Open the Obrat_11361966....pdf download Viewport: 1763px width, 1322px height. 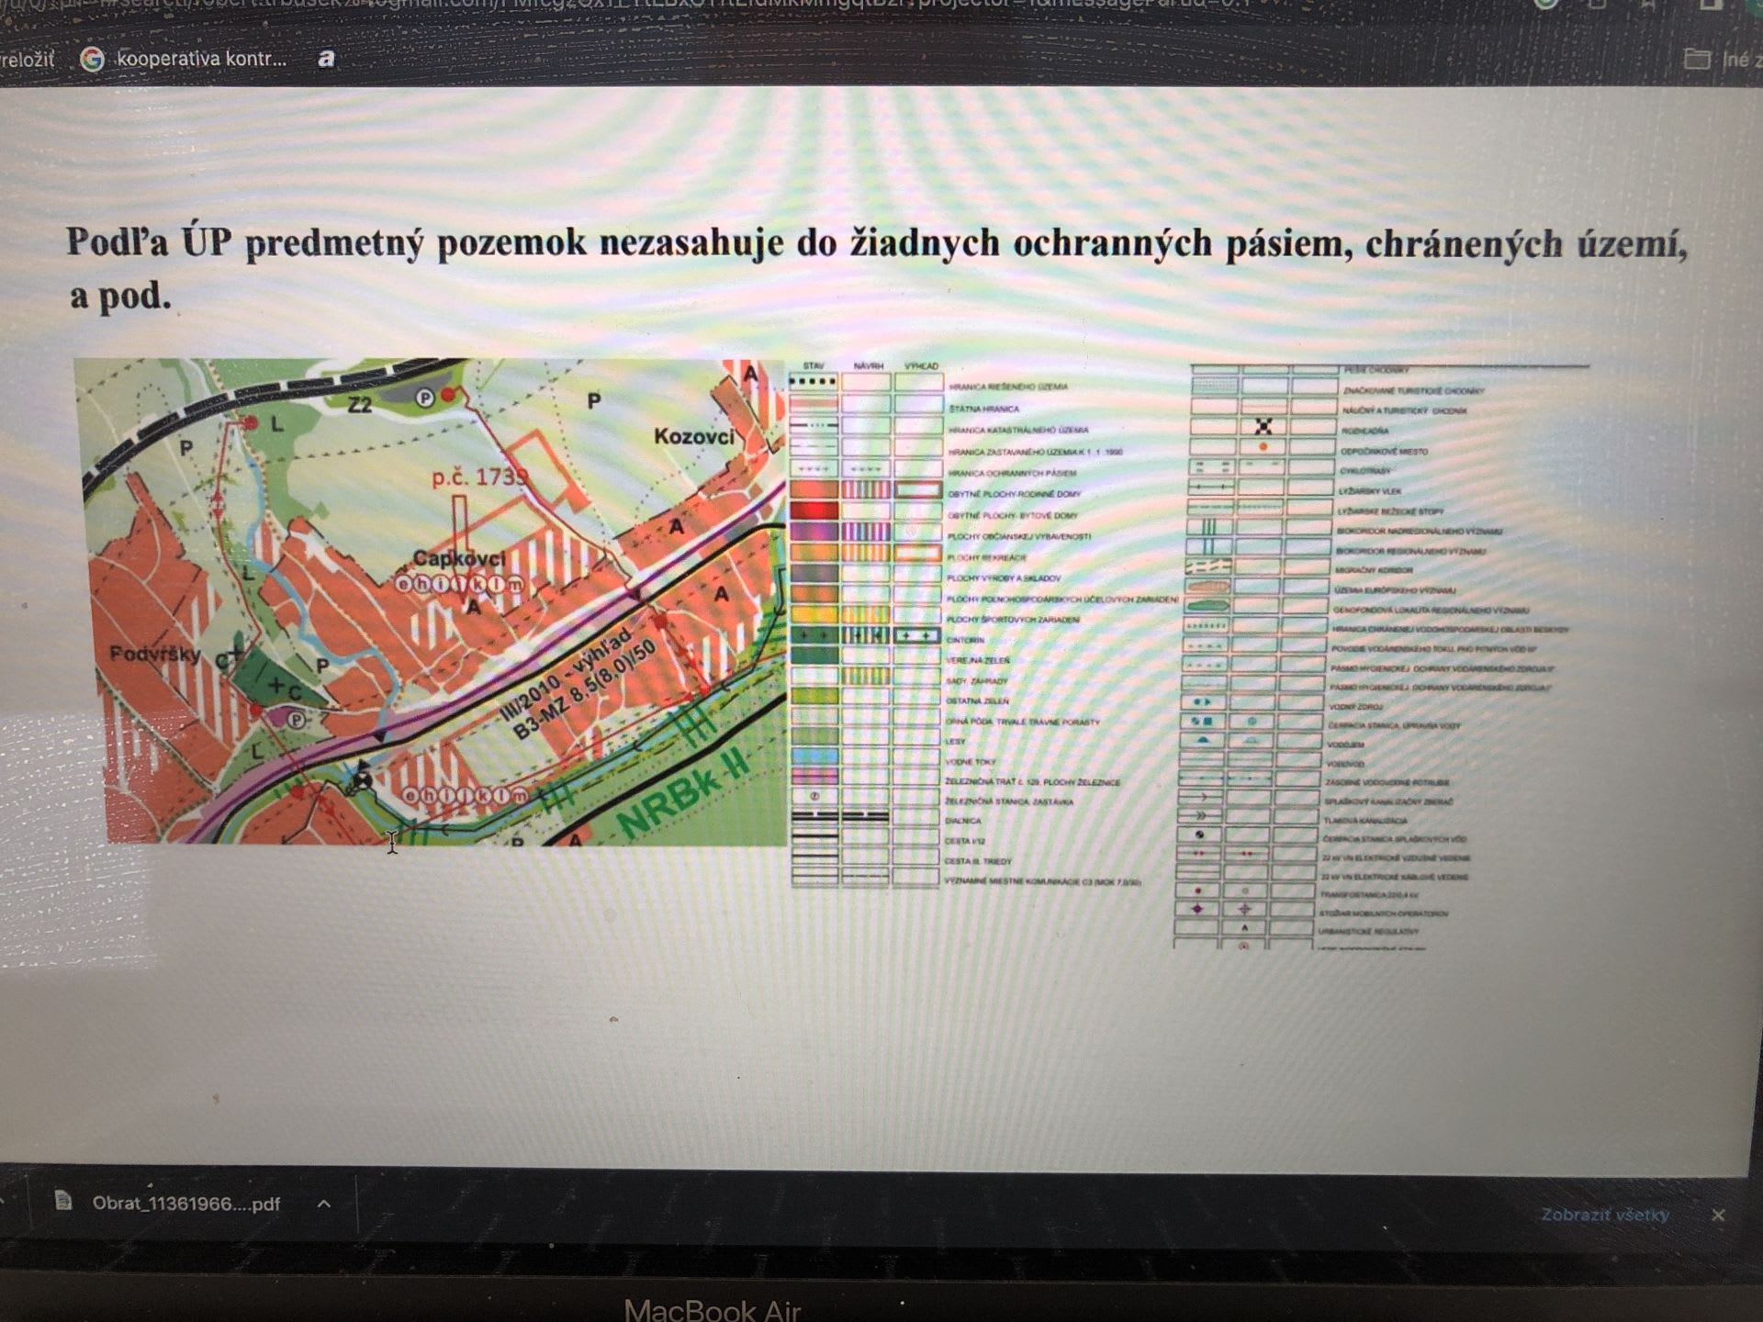[x=185, y=1203]
